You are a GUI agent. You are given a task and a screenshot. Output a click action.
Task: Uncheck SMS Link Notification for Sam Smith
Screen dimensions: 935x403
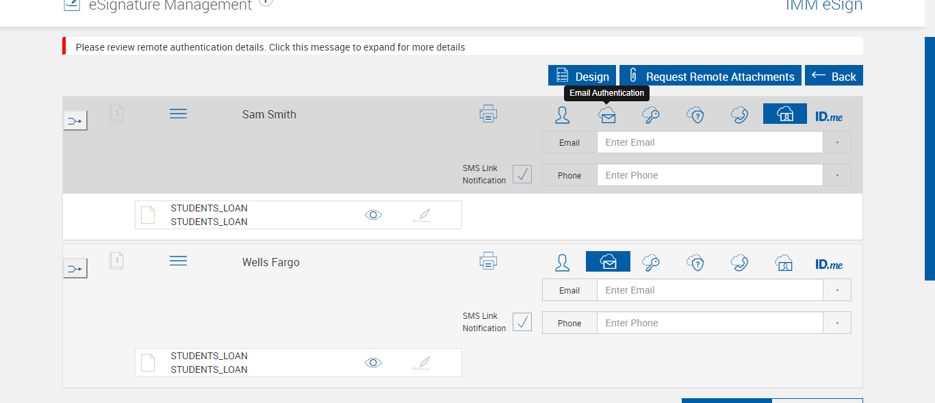[x=522, y=174]
